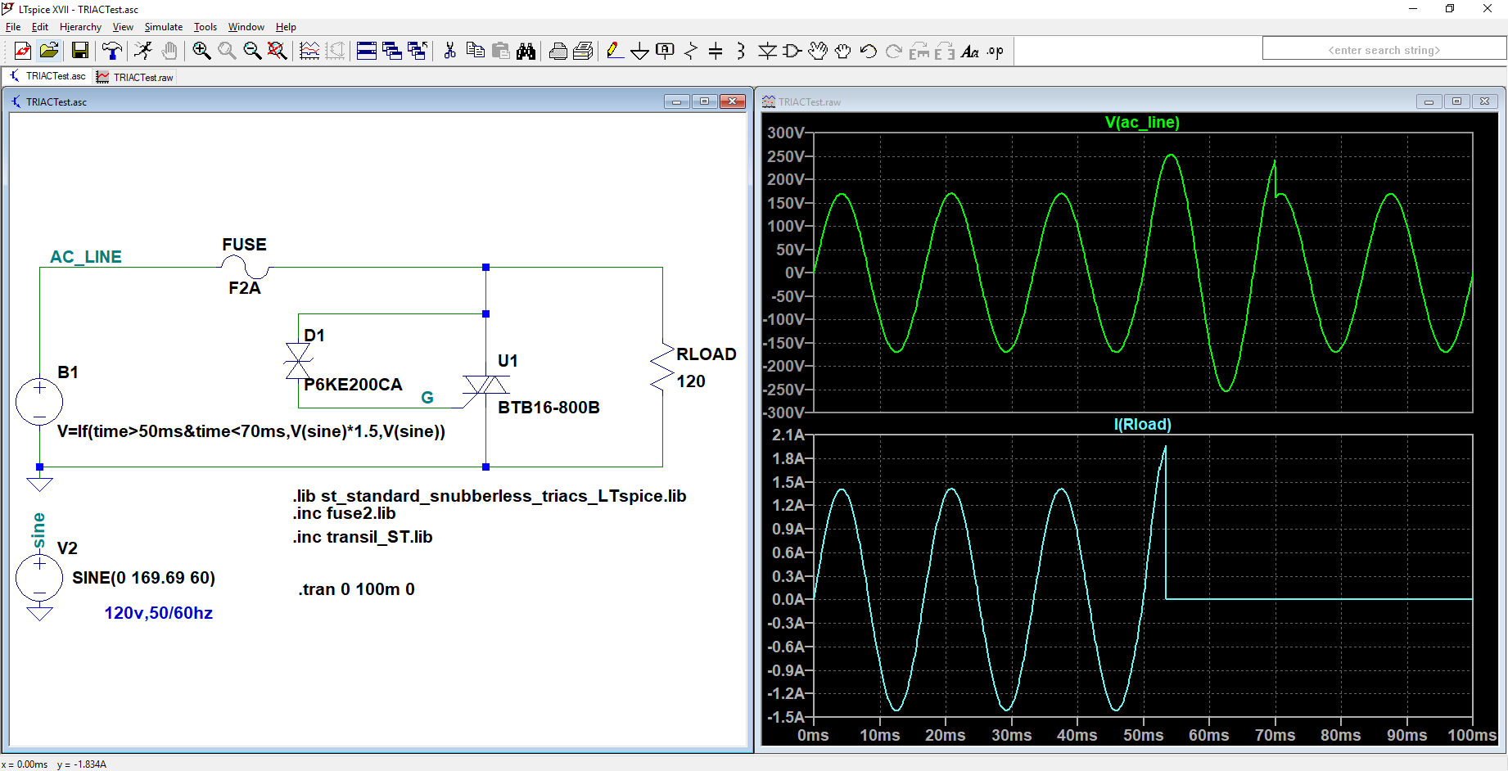The image size is (1508, 771).
Task: Save the schematic with the floppy icon
Action: [x=80, y=51]
